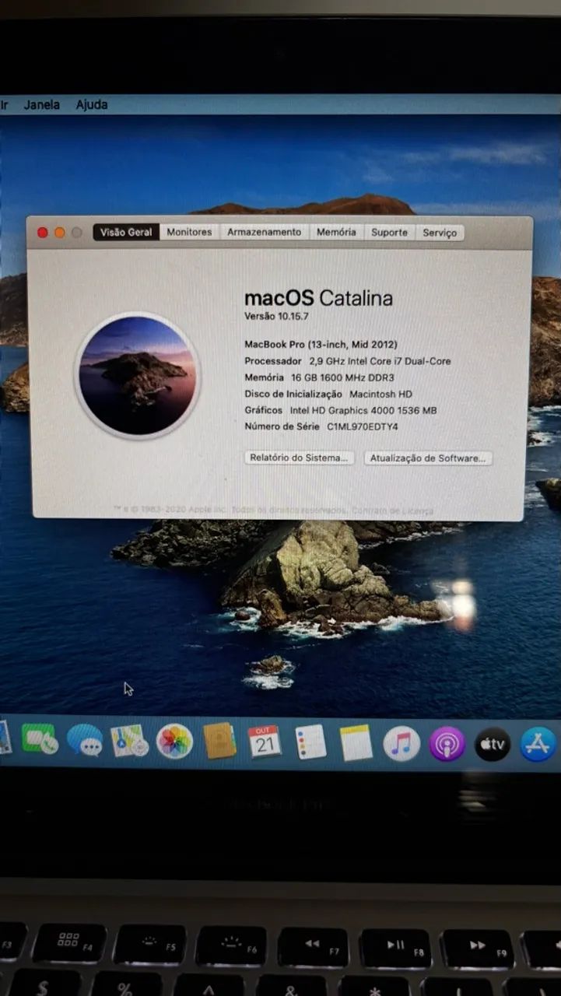
Task: Open Contacts book icon in Dock
Action: click(219, 742)
